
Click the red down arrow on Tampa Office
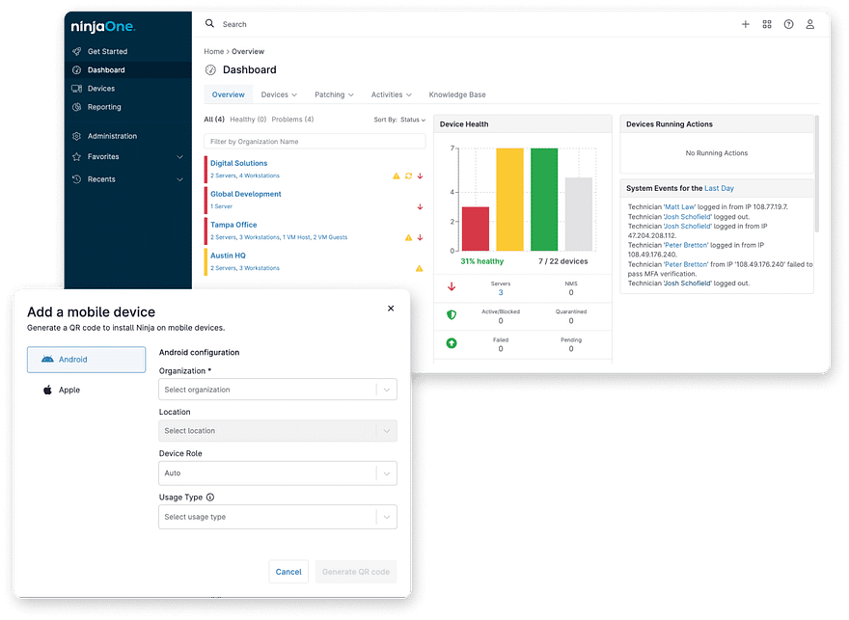tap(421, 237)
